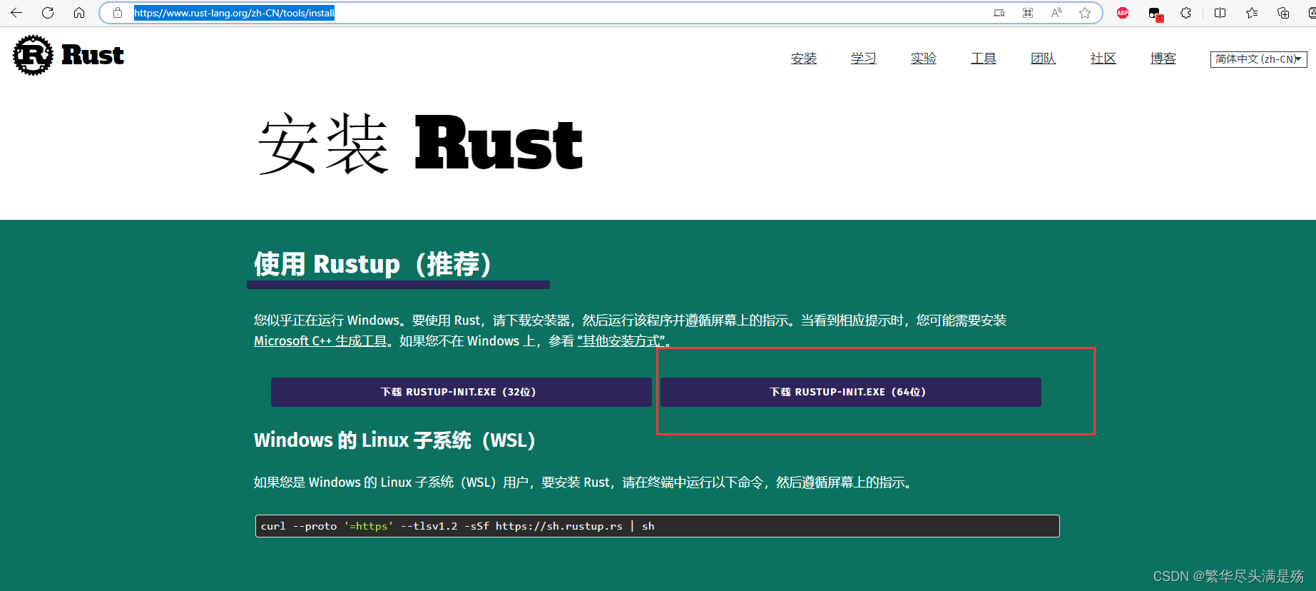This screenshot has height=591, width=1316.
Task: Click the curl rustup install command box
Action: (x=657, y=526)
